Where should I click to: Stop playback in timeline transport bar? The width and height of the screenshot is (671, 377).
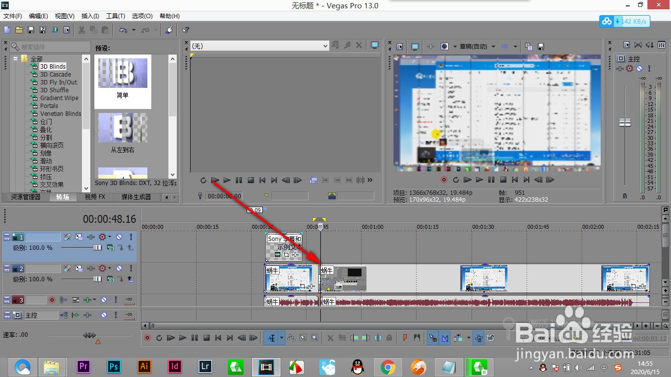206,337
